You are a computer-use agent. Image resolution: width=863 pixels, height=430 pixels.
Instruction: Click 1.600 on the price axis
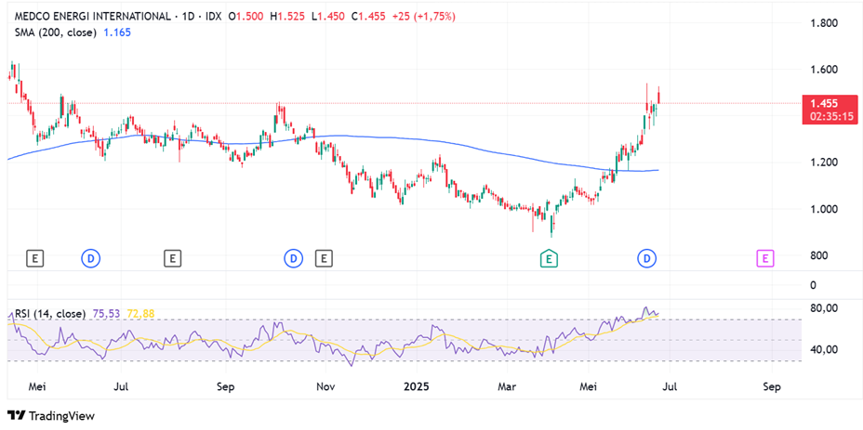point(825,70)
